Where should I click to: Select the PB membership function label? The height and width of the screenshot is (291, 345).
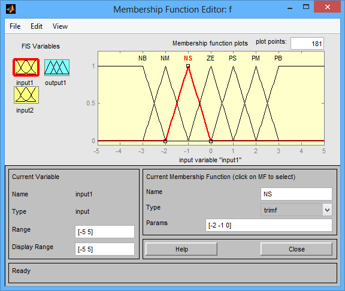point(278,58)
